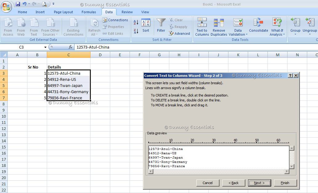Open What-If Analysis menu
The width and height of the screenshot is (318, 193).
point(277,27)
